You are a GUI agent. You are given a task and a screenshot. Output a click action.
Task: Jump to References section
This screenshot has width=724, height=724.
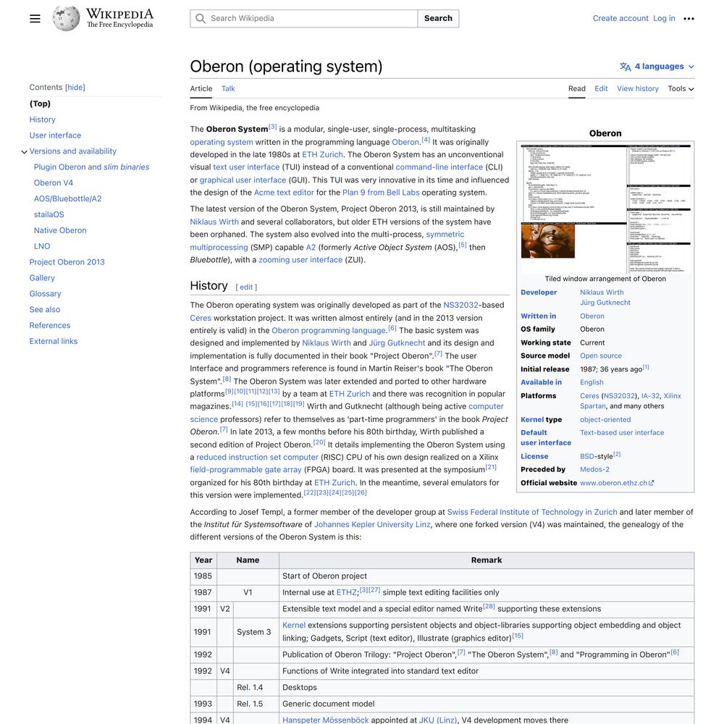[50, 326]
